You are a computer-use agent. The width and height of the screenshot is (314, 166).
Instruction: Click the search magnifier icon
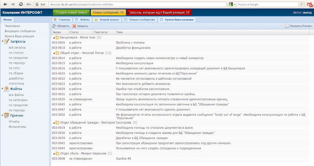[301, 4]
